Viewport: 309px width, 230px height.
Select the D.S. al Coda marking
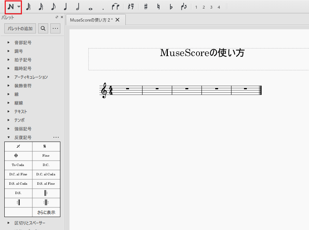(x=18, y=184)
